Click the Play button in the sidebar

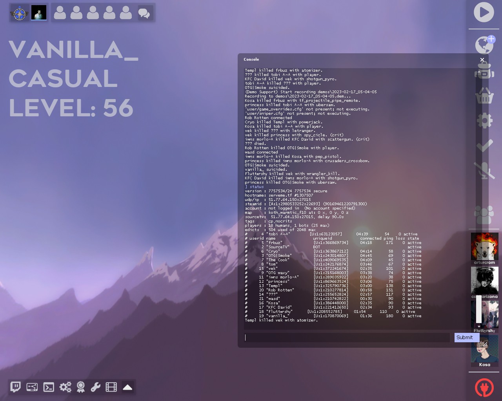pos(484,13)
